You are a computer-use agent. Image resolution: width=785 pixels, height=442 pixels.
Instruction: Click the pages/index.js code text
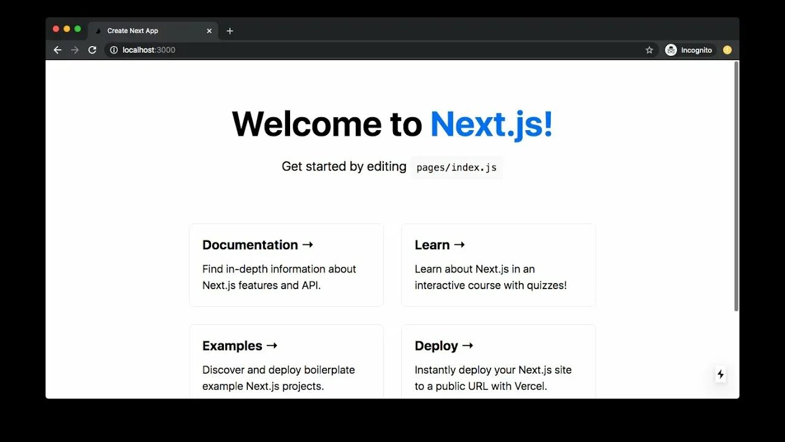(x=456, y=168)
